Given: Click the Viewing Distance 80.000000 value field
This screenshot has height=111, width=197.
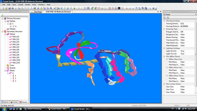Looking at the screenshot, I should (187, 26).
